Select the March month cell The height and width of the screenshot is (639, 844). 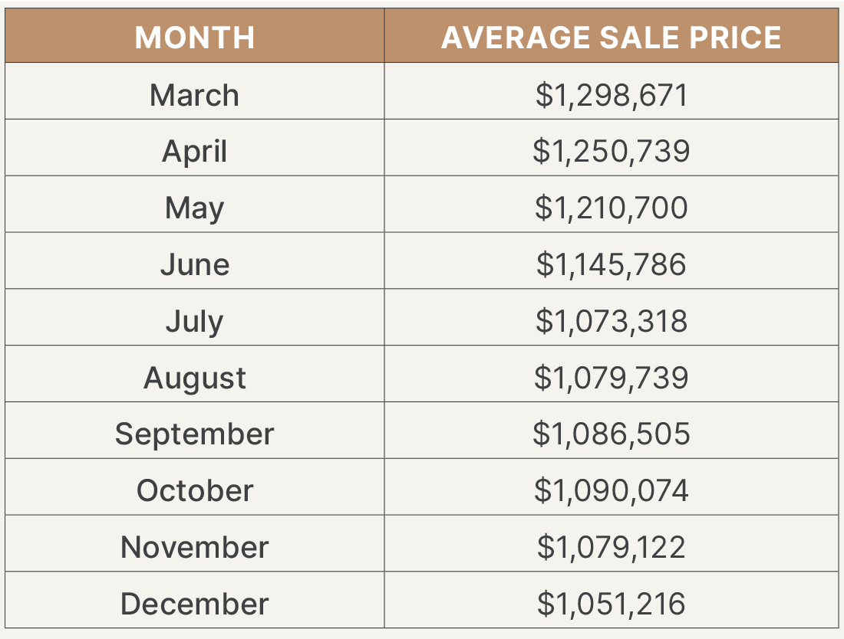click(195, 95)
